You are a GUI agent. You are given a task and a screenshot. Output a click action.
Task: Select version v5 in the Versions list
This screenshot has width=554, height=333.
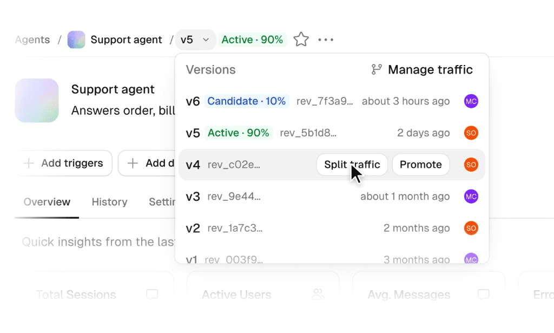[332, 133]
